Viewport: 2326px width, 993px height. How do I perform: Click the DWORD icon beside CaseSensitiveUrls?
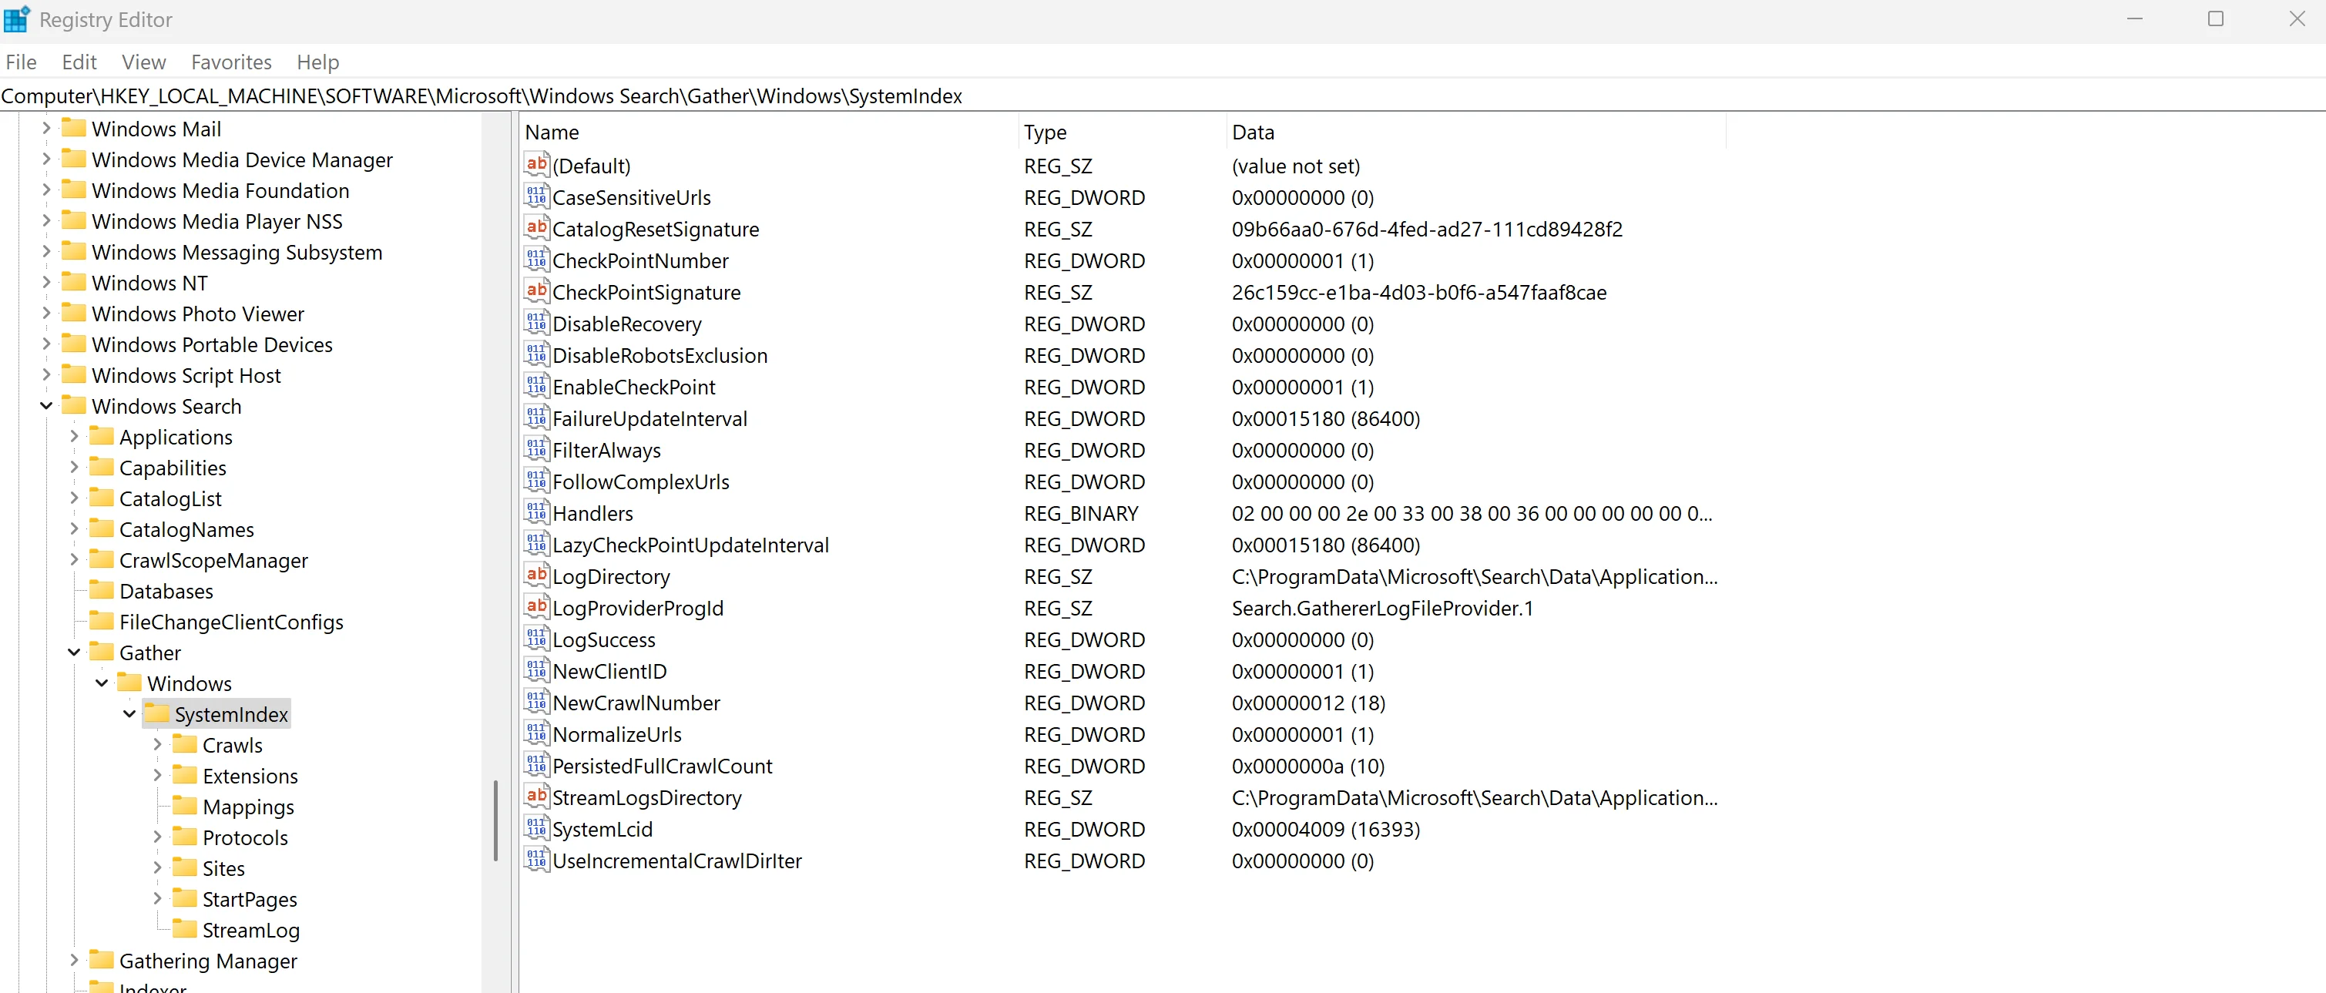point(536,196)
